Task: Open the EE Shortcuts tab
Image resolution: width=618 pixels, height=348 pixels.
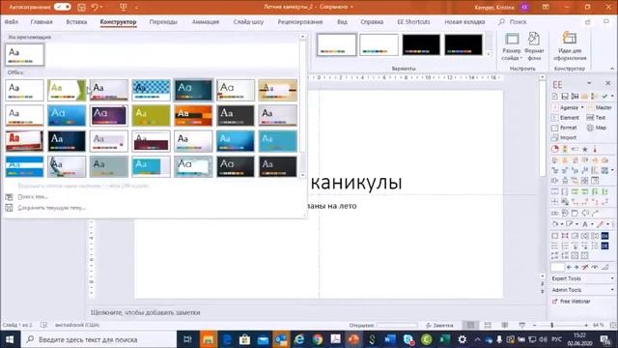Action: coord(413,22)
